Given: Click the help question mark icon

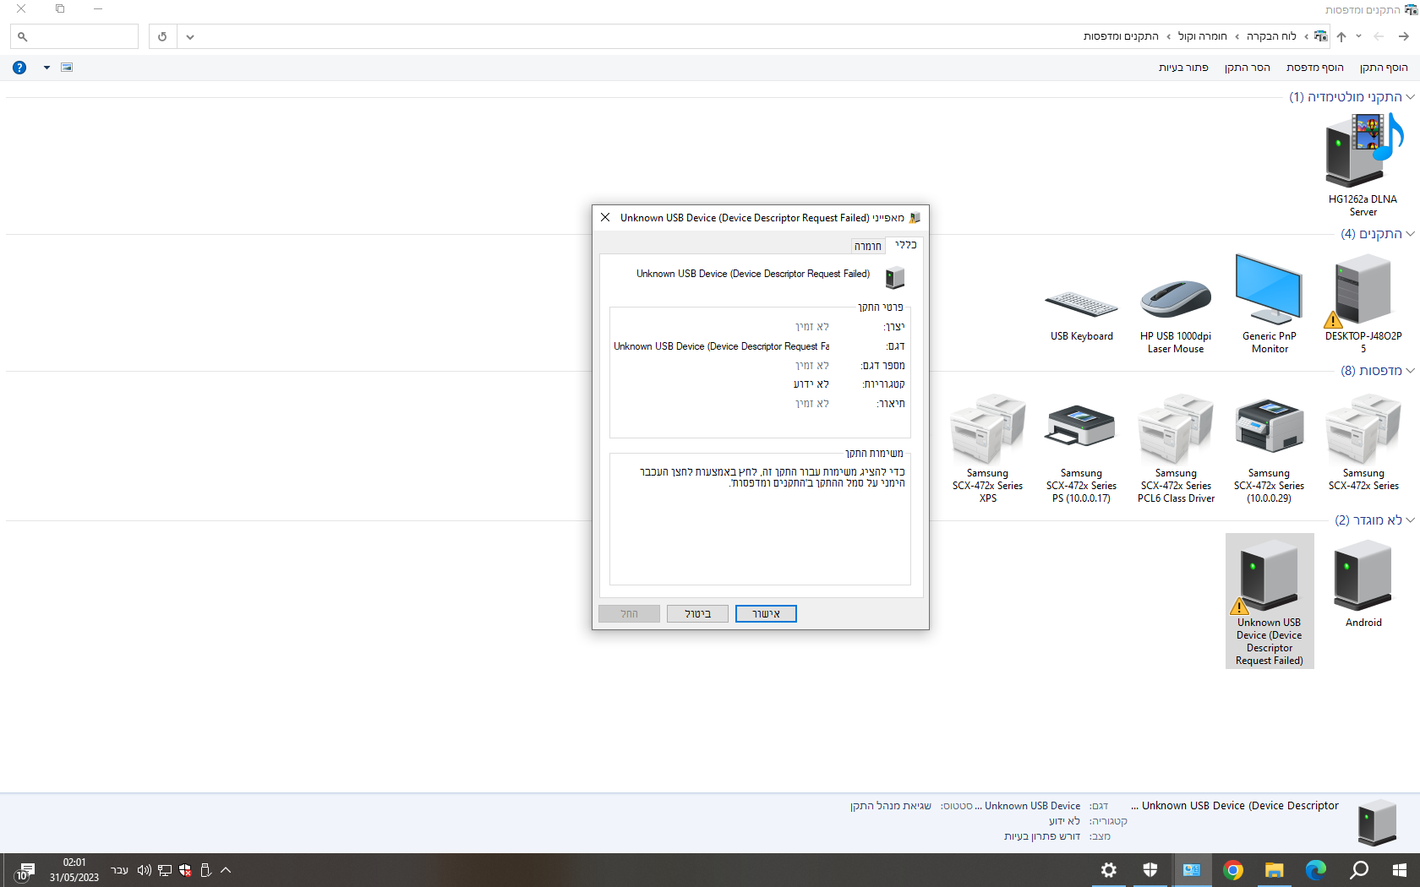Looking at the screenshot, I should [x=19, y=68].
